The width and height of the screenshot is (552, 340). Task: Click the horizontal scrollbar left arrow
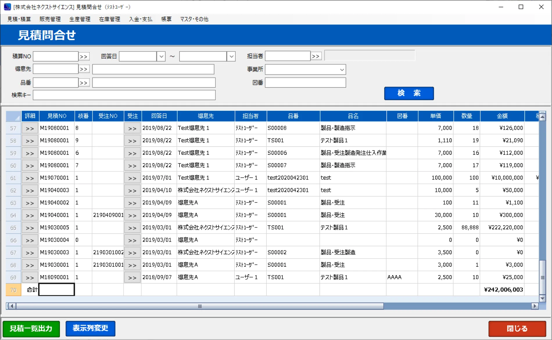point(12,306)
